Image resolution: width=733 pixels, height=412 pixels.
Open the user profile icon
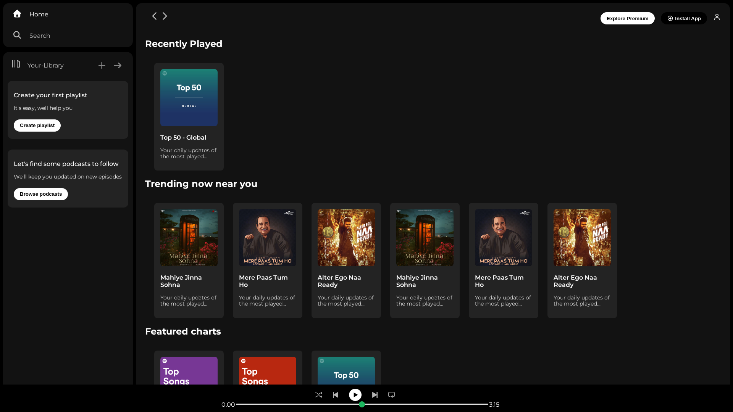coord(717,17)
